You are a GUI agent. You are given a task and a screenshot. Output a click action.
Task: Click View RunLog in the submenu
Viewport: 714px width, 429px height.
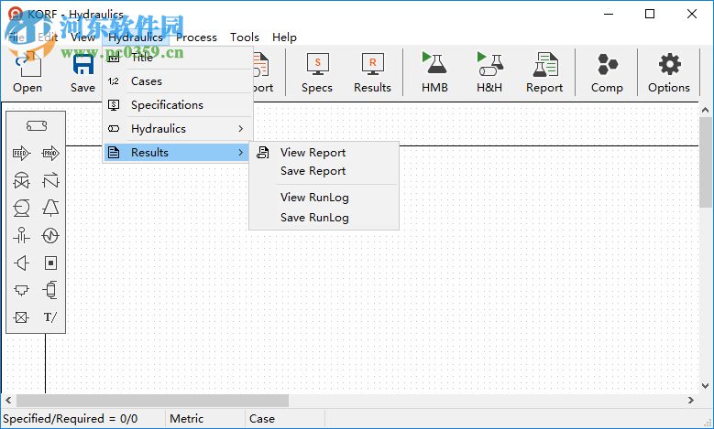tap(324, 198)
